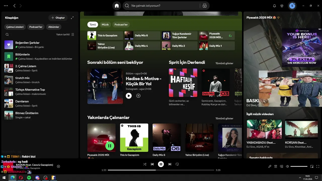This screenshot has height=181, width=322.
Task: Focus the Ne çalmak istiyorsun search field
Action: click(x=165, y=6)
